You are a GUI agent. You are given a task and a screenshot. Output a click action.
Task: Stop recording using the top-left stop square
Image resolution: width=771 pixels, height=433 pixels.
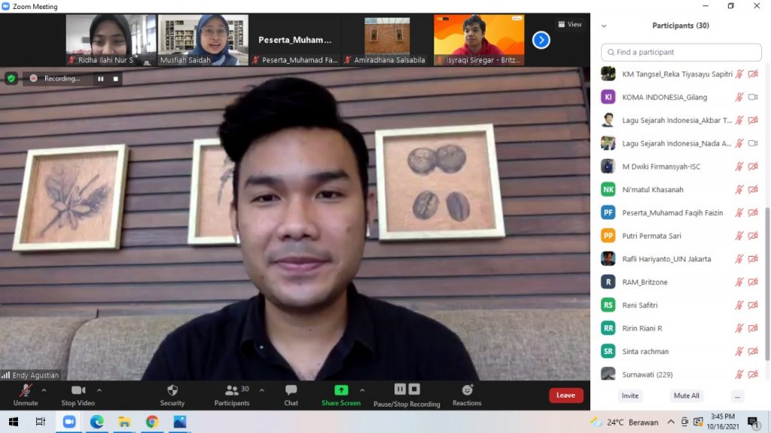116,78
